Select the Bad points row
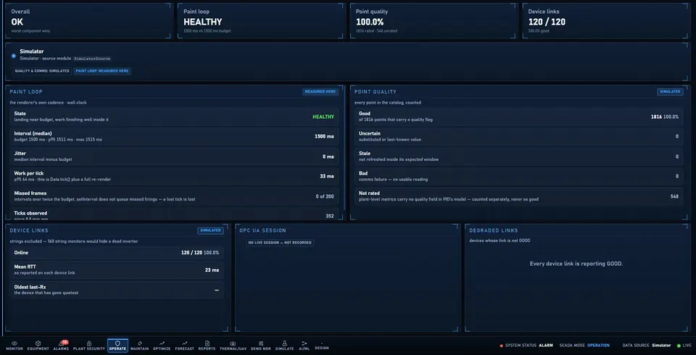Viewport: 696px width, 355px height. 519,176
